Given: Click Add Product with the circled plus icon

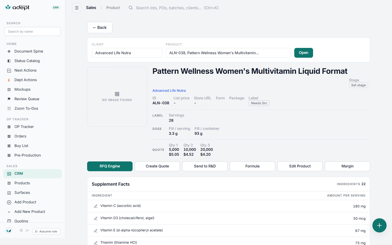Looking at the screenshot, I should tap(32, 202).
